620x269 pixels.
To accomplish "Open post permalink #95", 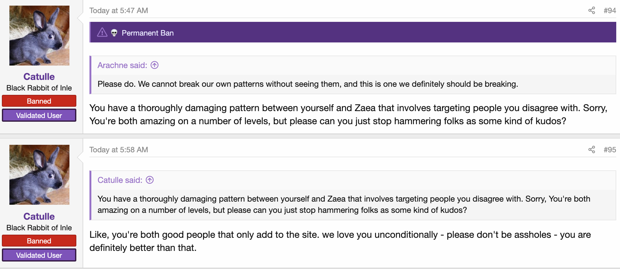I will coord(610,150).
